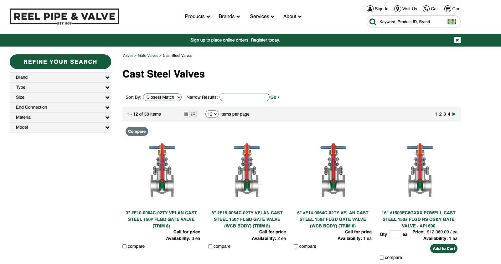The image size is (501, 264).
Task: Click the Register today link
Action: (x=265, y=40)
